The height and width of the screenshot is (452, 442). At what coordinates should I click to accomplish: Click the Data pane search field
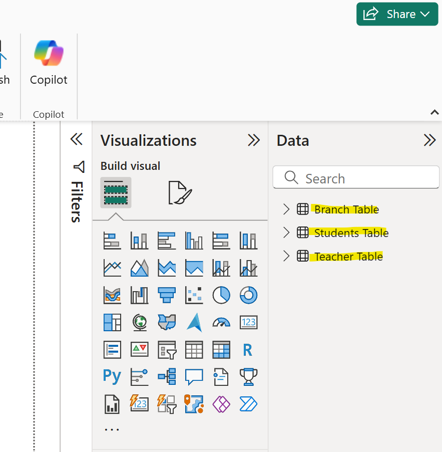(x=355, y=178)
